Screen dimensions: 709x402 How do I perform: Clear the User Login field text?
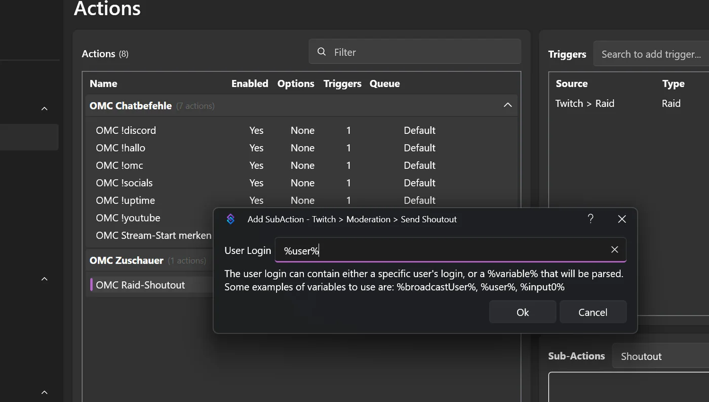[615, 249]
